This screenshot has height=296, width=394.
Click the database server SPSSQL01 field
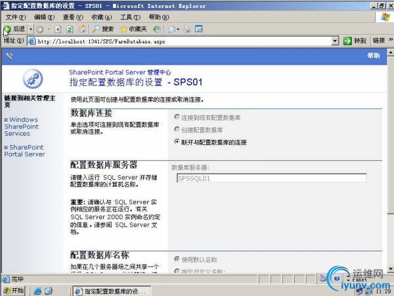[272, 179]
